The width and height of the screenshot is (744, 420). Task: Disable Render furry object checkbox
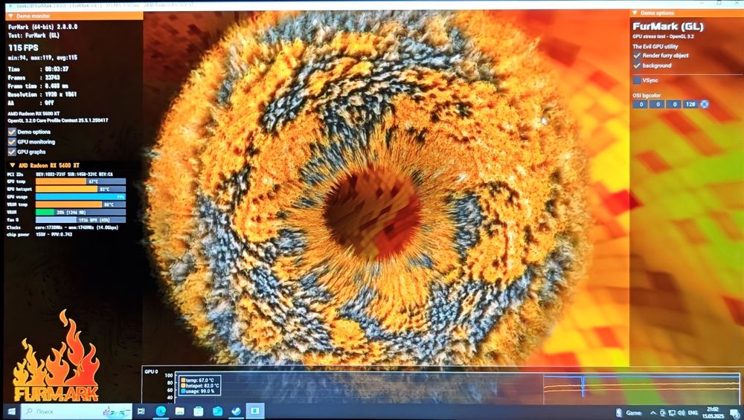pos(638,56)
